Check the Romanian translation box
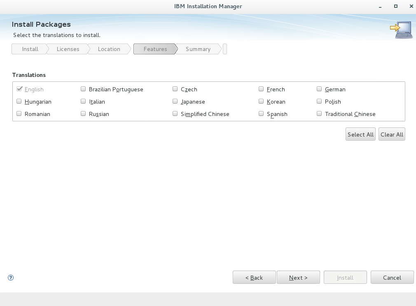The width and height of the screenshot is (416, 306). [19, 114]
